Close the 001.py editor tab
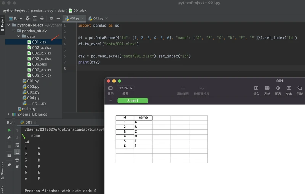Screen dimensions: 305x194 (82, 18)
